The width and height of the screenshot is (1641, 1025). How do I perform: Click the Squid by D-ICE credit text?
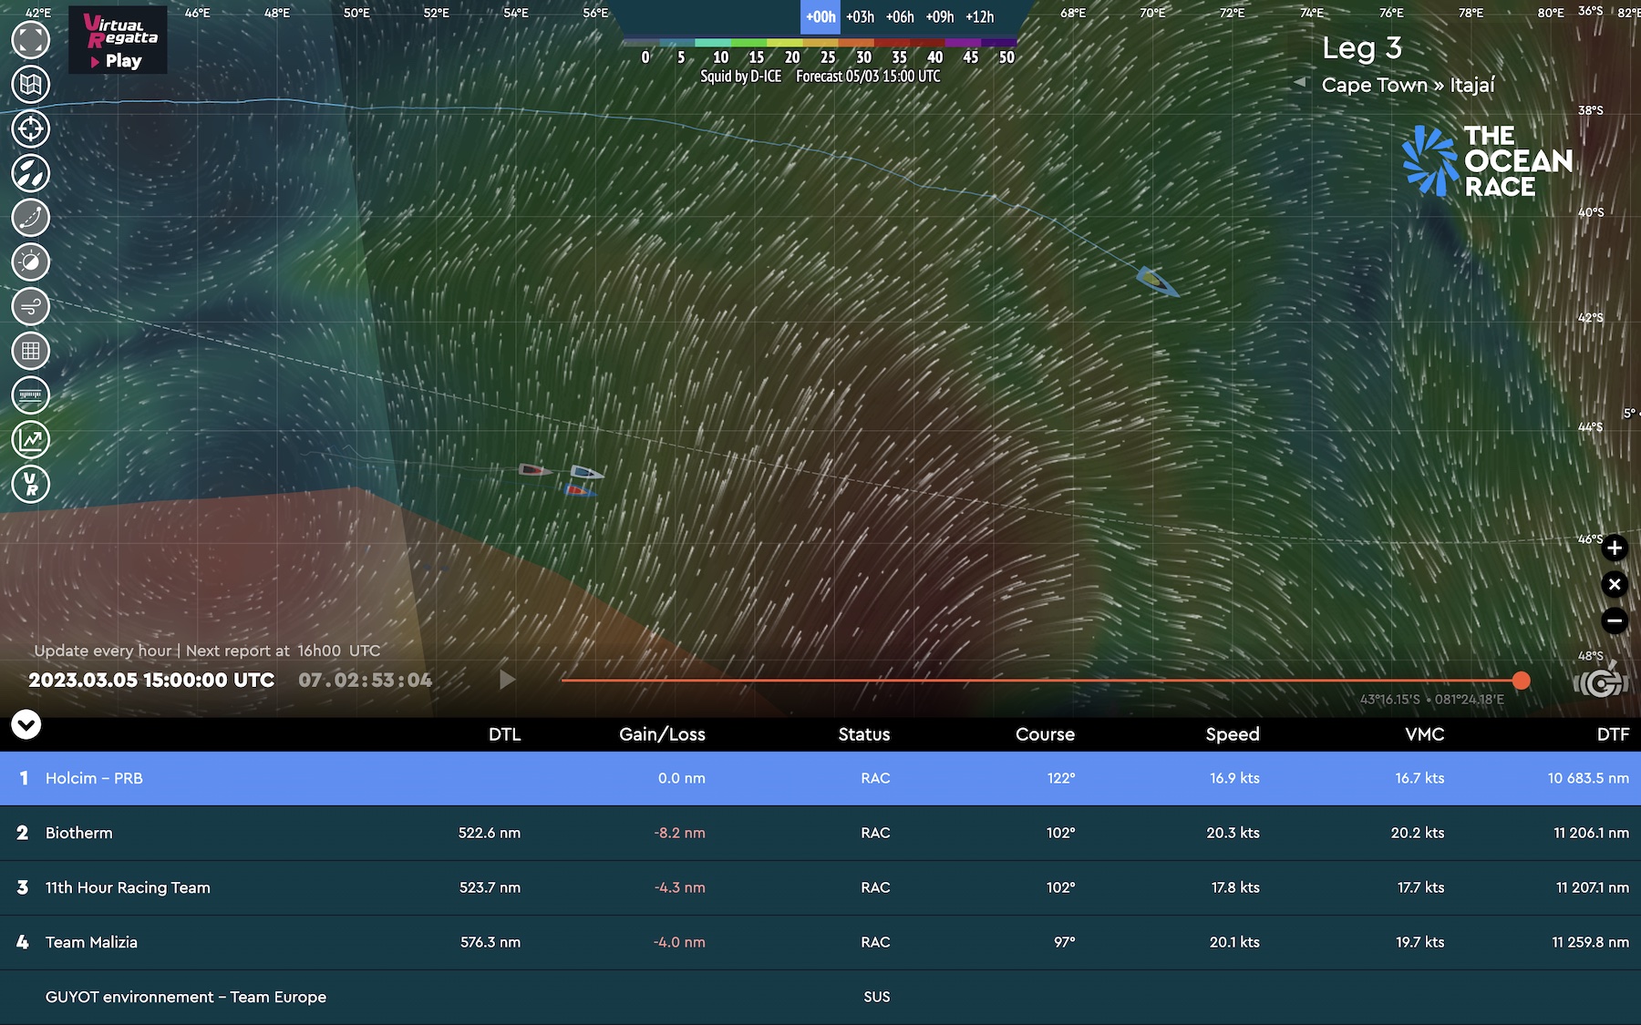click(x=741, y=77)
